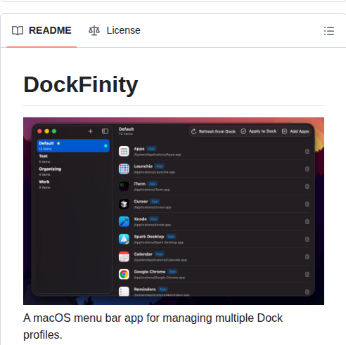Click the Launchie app icon

pos(124,169)
